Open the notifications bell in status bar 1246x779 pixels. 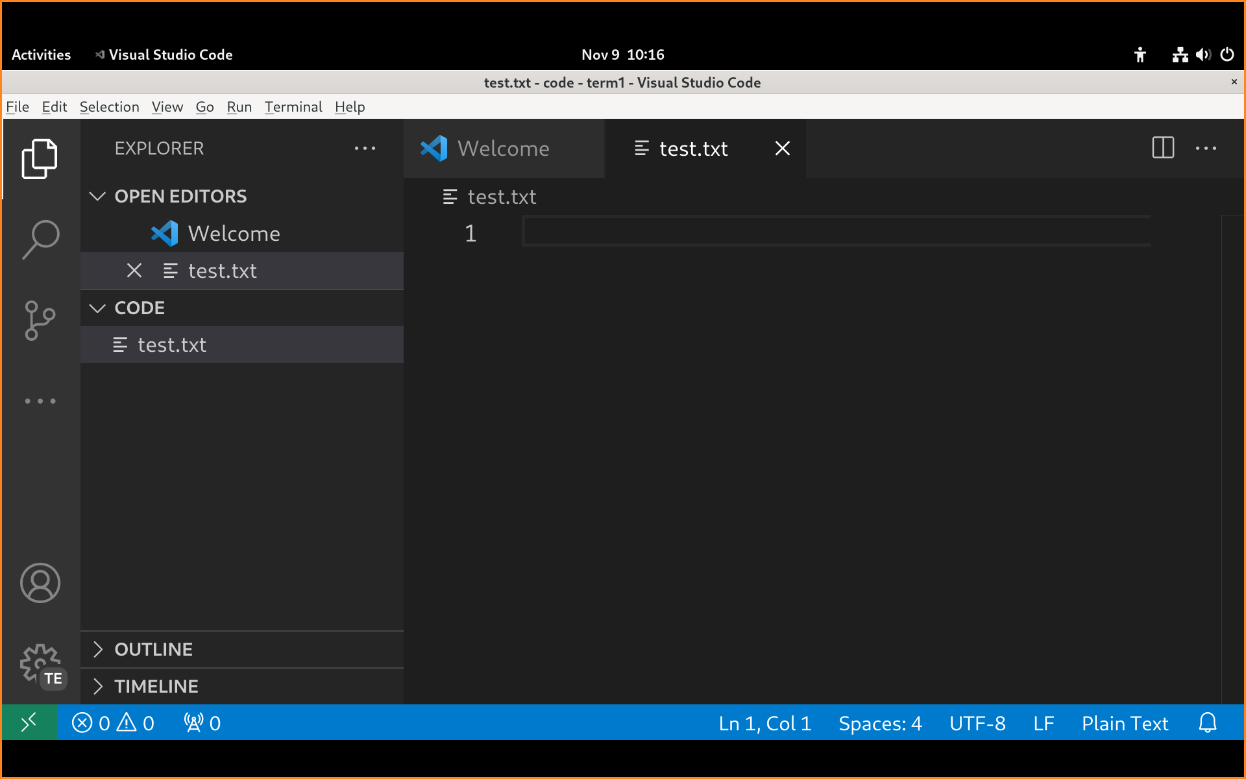pyautogui.click(x=1207, y=723)
